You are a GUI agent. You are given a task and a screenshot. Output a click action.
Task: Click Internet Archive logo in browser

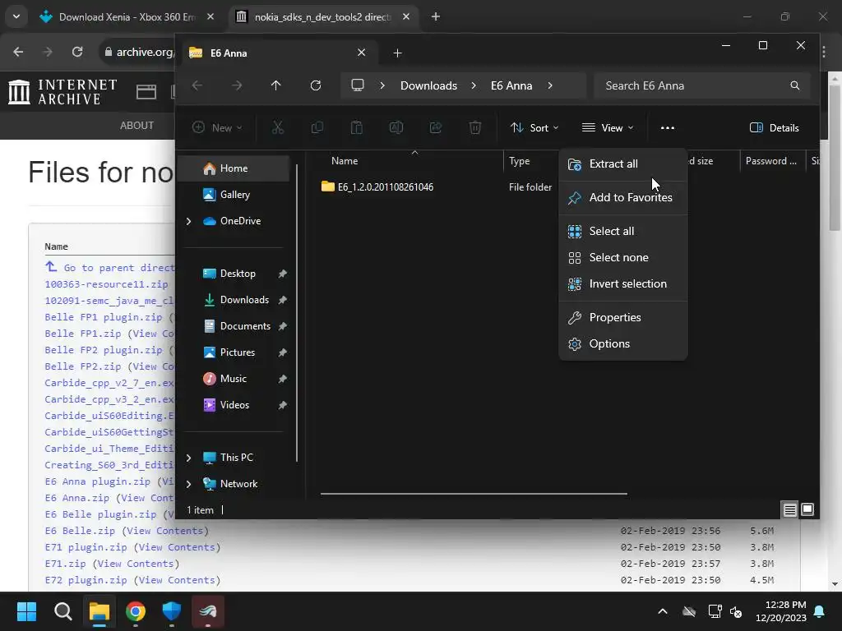[x=62, y=92]
